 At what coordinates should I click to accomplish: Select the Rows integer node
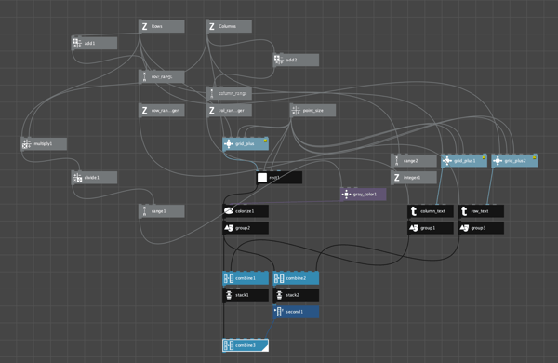tap(162, 26)
